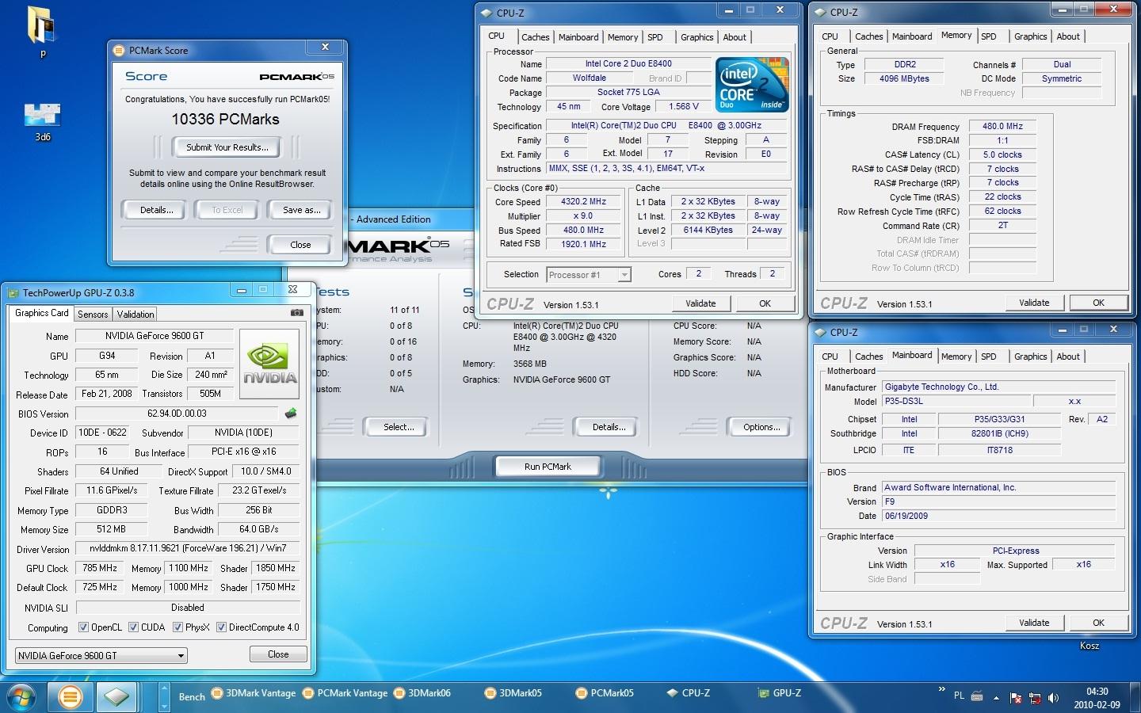Screen dimensions: 1141x713
Task: Click Validate in the mainboard CPU-Z window
Action: coord(1034,623)
